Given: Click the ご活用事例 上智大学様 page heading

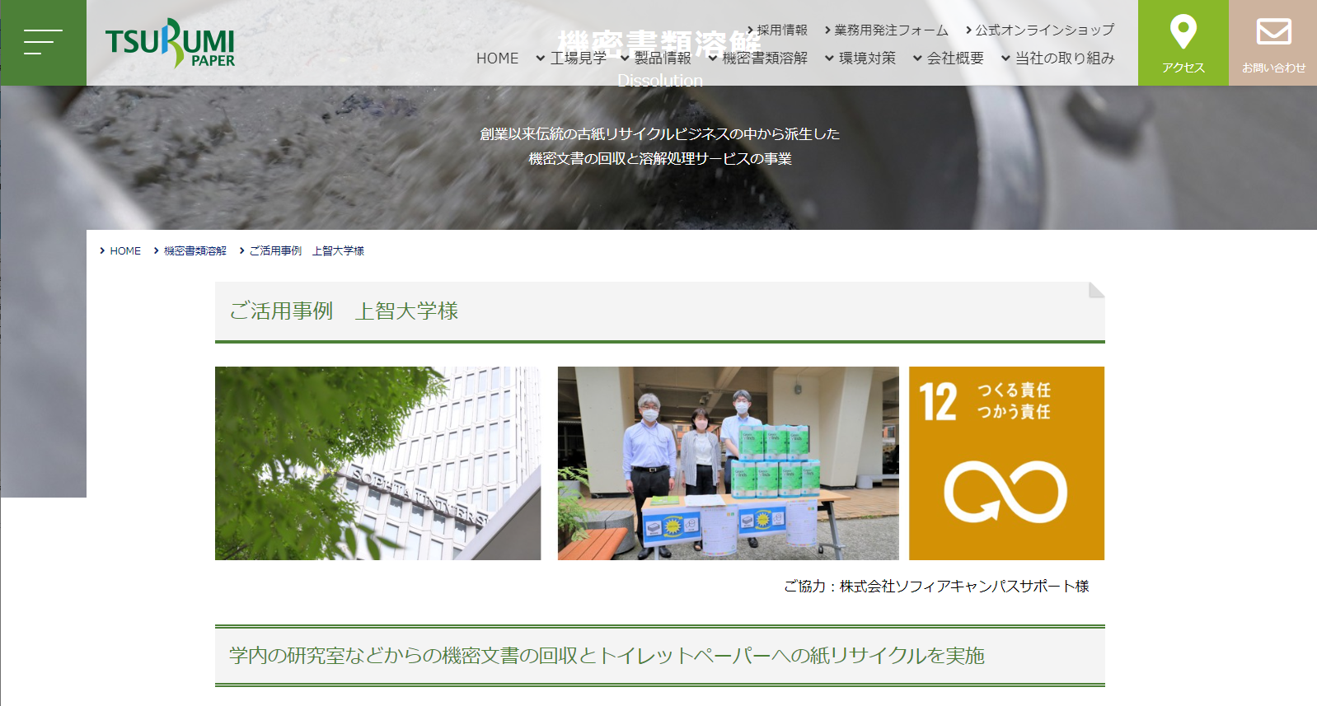Looking at the screenshot, I should pyautogui.click(x=344, y=311).
